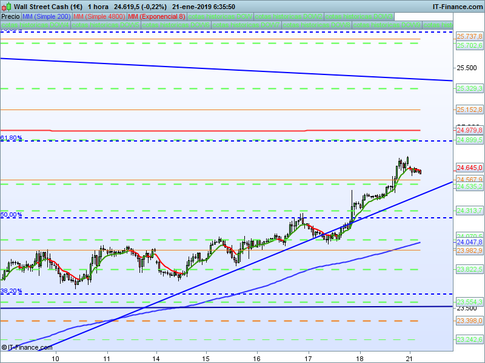Click the red 24.645,0 price label
The width and height of the screenshot is (485, 363).
pos(469,168)
